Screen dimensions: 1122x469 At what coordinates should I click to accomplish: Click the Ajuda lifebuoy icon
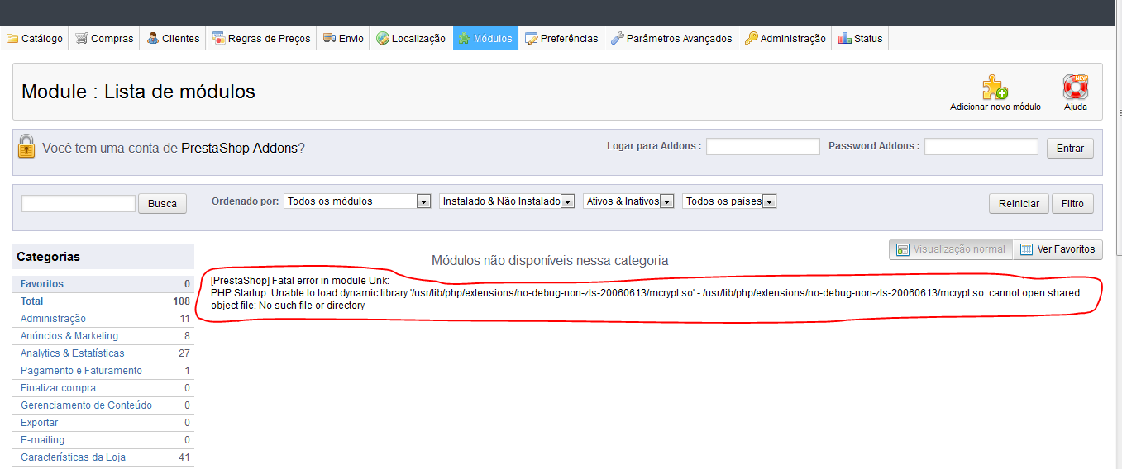(1076, 87)
